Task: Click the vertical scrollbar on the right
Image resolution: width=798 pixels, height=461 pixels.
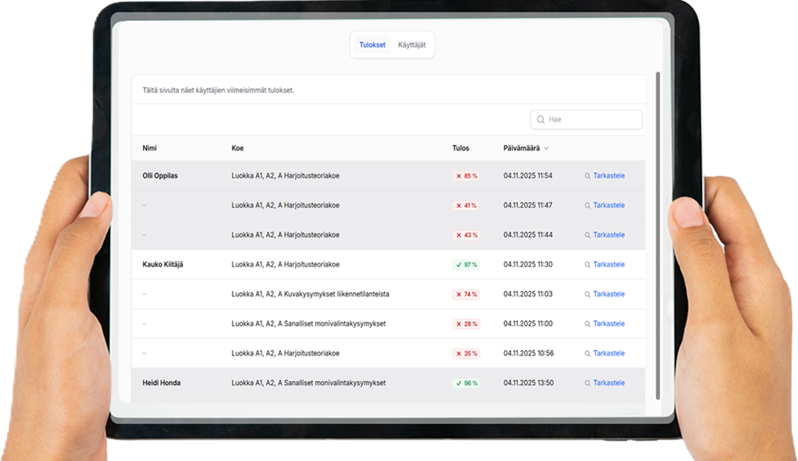Action: (x=657, y=230)
